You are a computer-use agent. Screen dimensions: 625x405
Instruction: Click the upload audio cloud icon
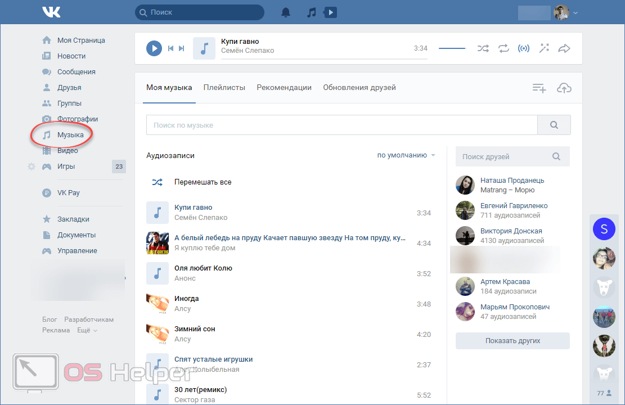[564, 88]
